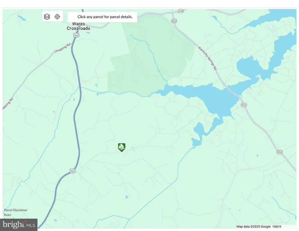Click the Bright MLS logo
The height and width of the screenshot is (231, 299).
click(x=19, y=225)
